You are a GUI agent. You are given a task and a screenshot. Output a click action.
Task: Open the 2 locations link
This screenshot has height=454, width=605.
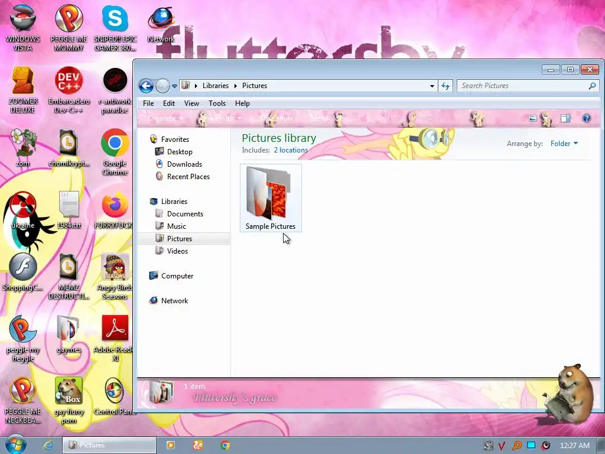pyautogui.click(x=291, y=150)
